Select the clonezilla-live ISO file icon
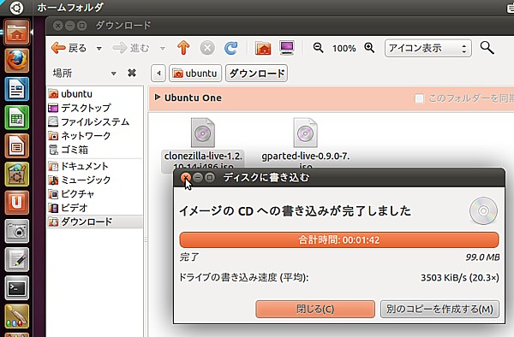Viewport: 514px width, 337px height. click(x=203, y=133)
